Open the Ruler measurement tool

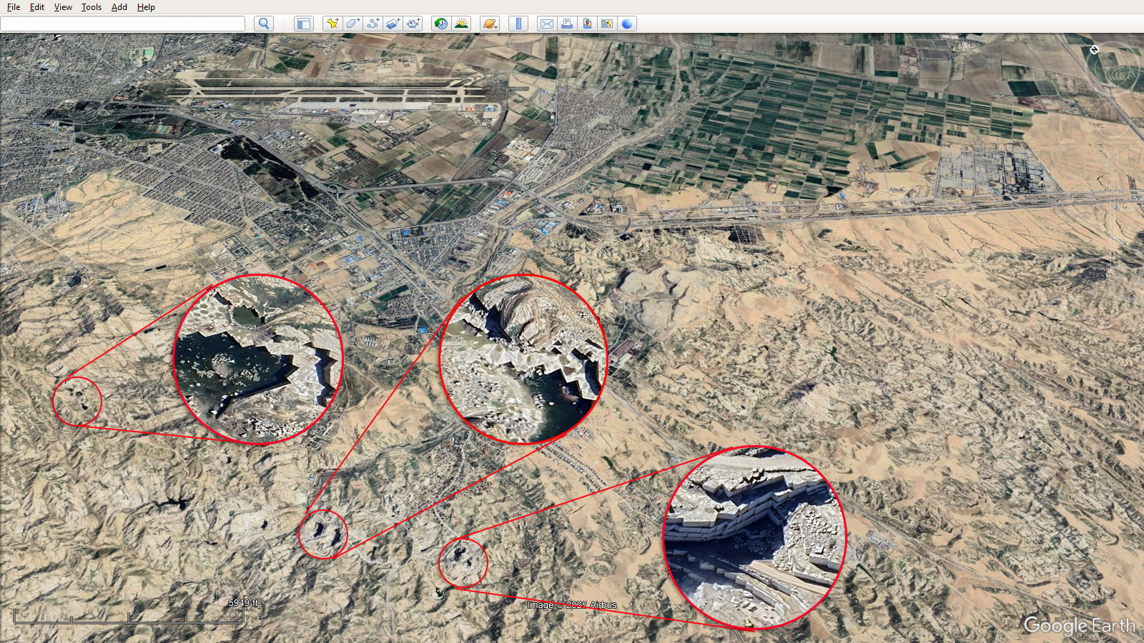[518, 24]
